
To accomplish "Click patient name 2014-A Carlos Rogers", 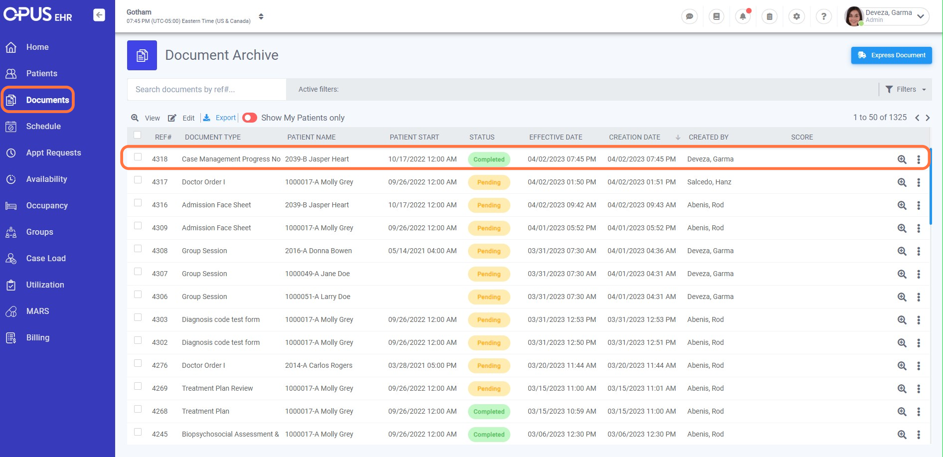I will 318,365.
